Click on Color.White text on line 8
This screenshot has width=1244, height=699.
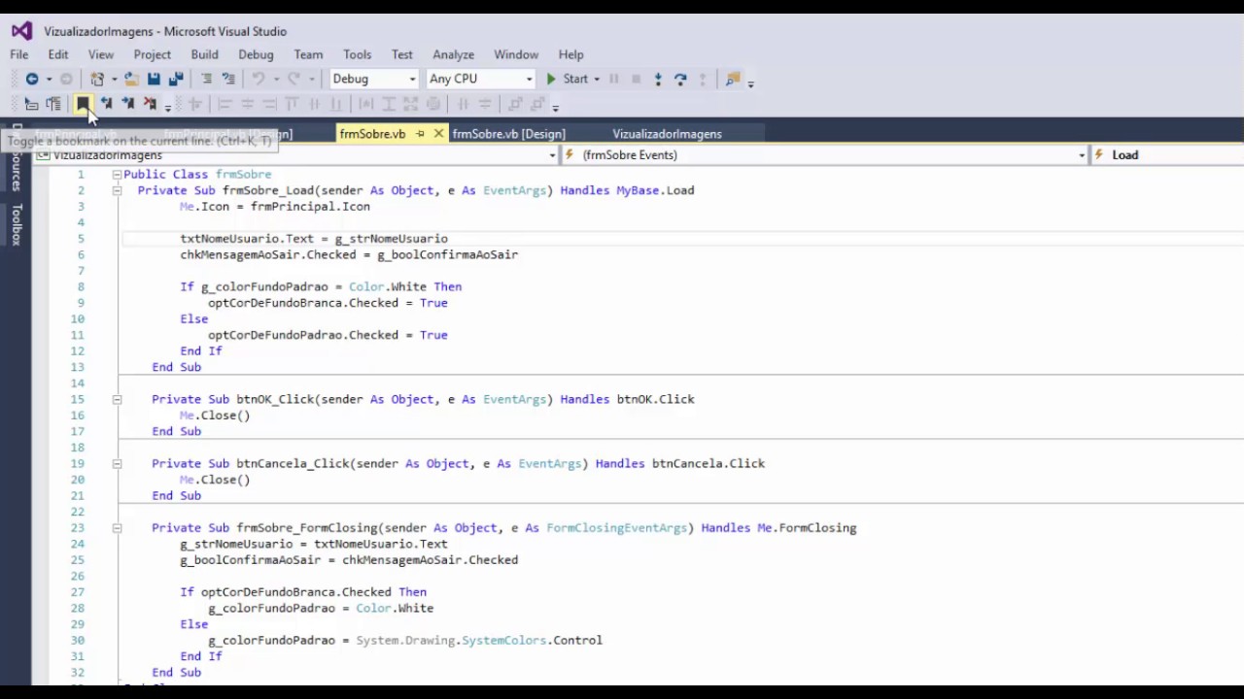coord(388,287)
